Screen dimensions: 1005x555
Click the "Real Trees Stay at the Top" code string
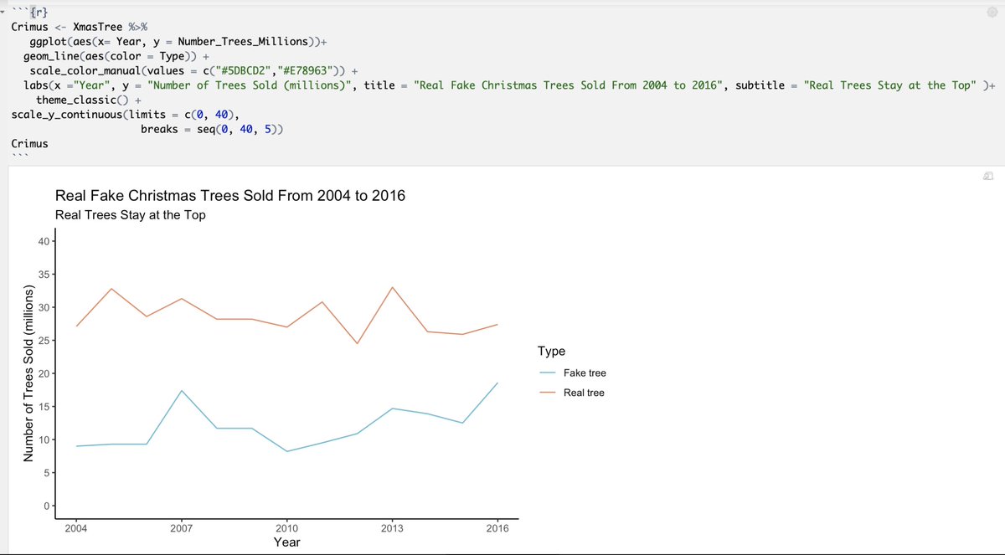890,85
